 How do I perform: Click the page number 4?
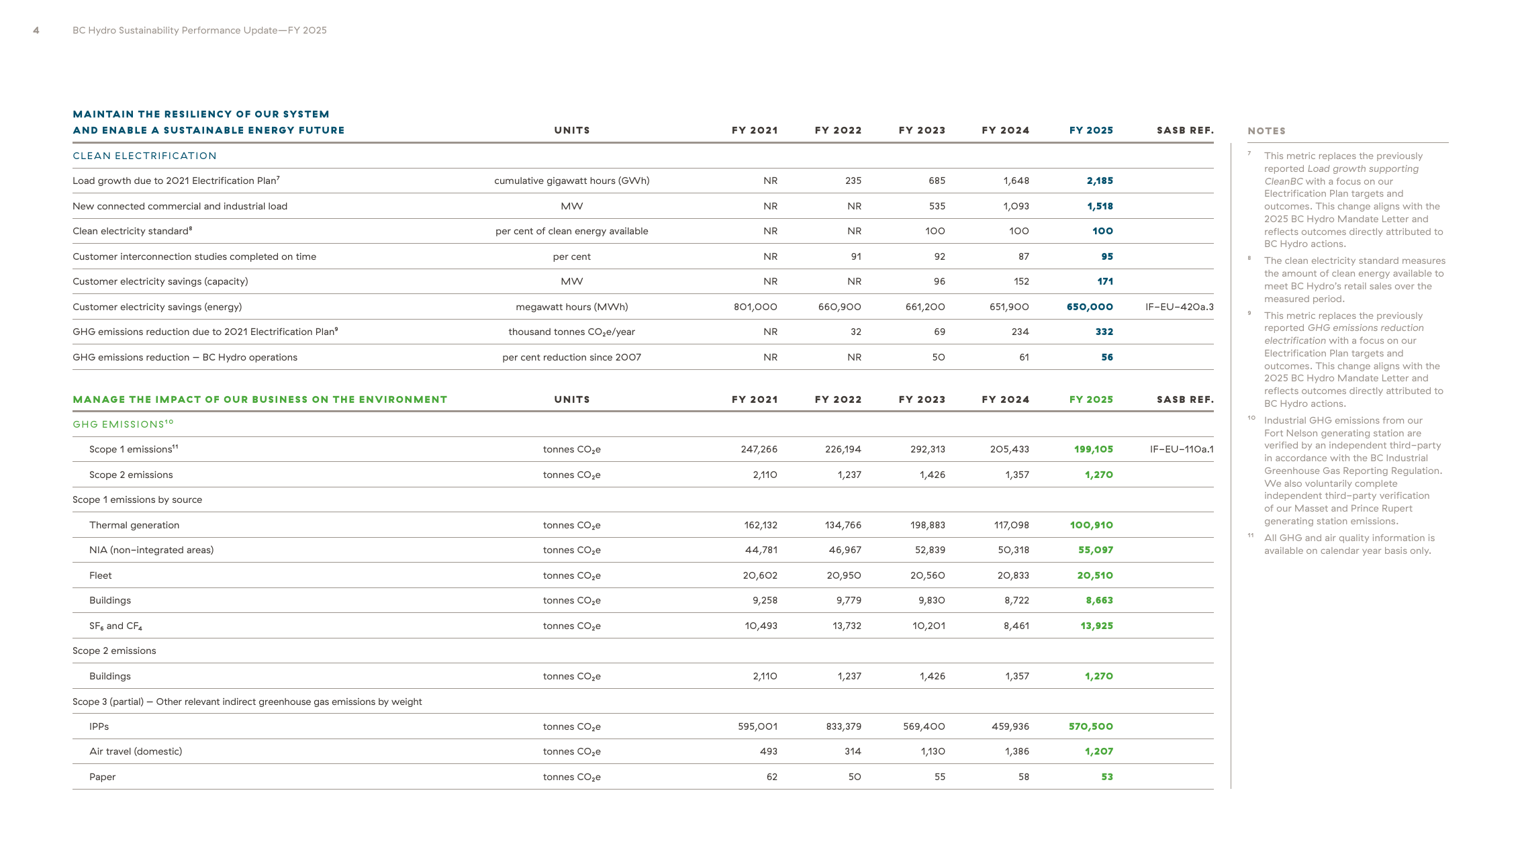tap(36, 30)
